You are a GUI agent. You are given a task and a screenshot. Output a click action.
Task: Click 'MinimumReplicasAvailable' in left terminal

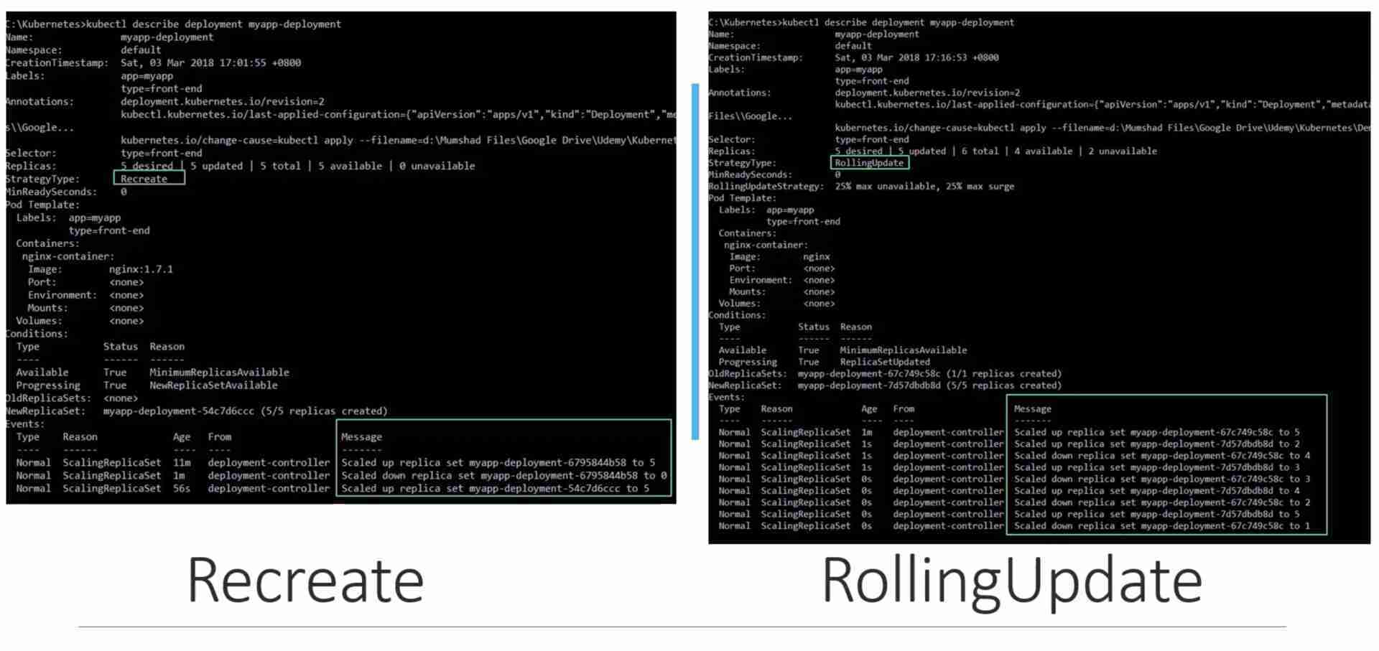coord(219,373)
